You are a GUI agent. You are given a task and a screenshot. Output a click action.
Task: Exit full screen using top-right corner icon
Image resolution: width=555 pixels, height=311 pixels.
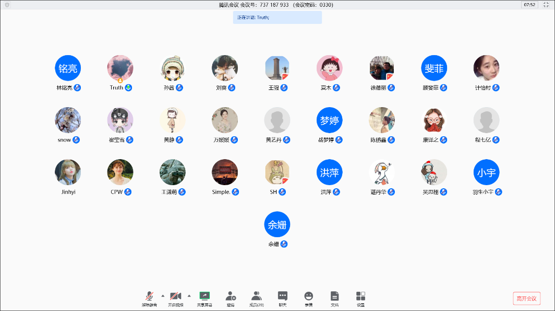pyautogui.click(x=546, y=5)
